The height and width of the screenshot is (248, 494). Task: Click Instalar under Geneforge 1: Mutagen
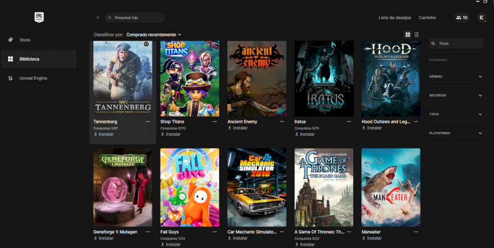[104, 238]
